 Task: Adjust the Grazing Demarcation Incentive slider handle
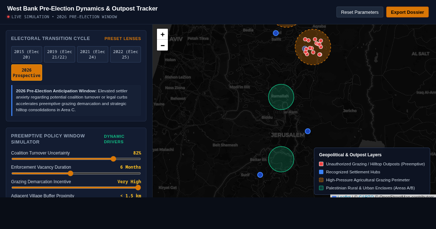(138, 188)
